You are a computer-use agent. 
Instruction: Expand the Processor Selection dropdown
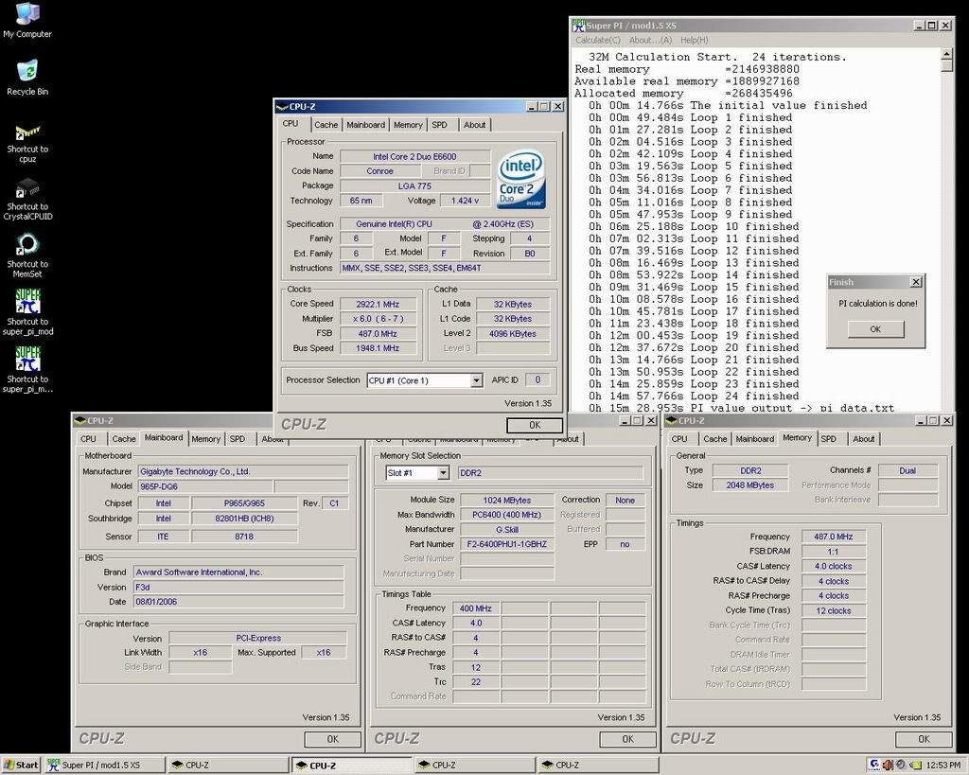click(x=477, y=380)
